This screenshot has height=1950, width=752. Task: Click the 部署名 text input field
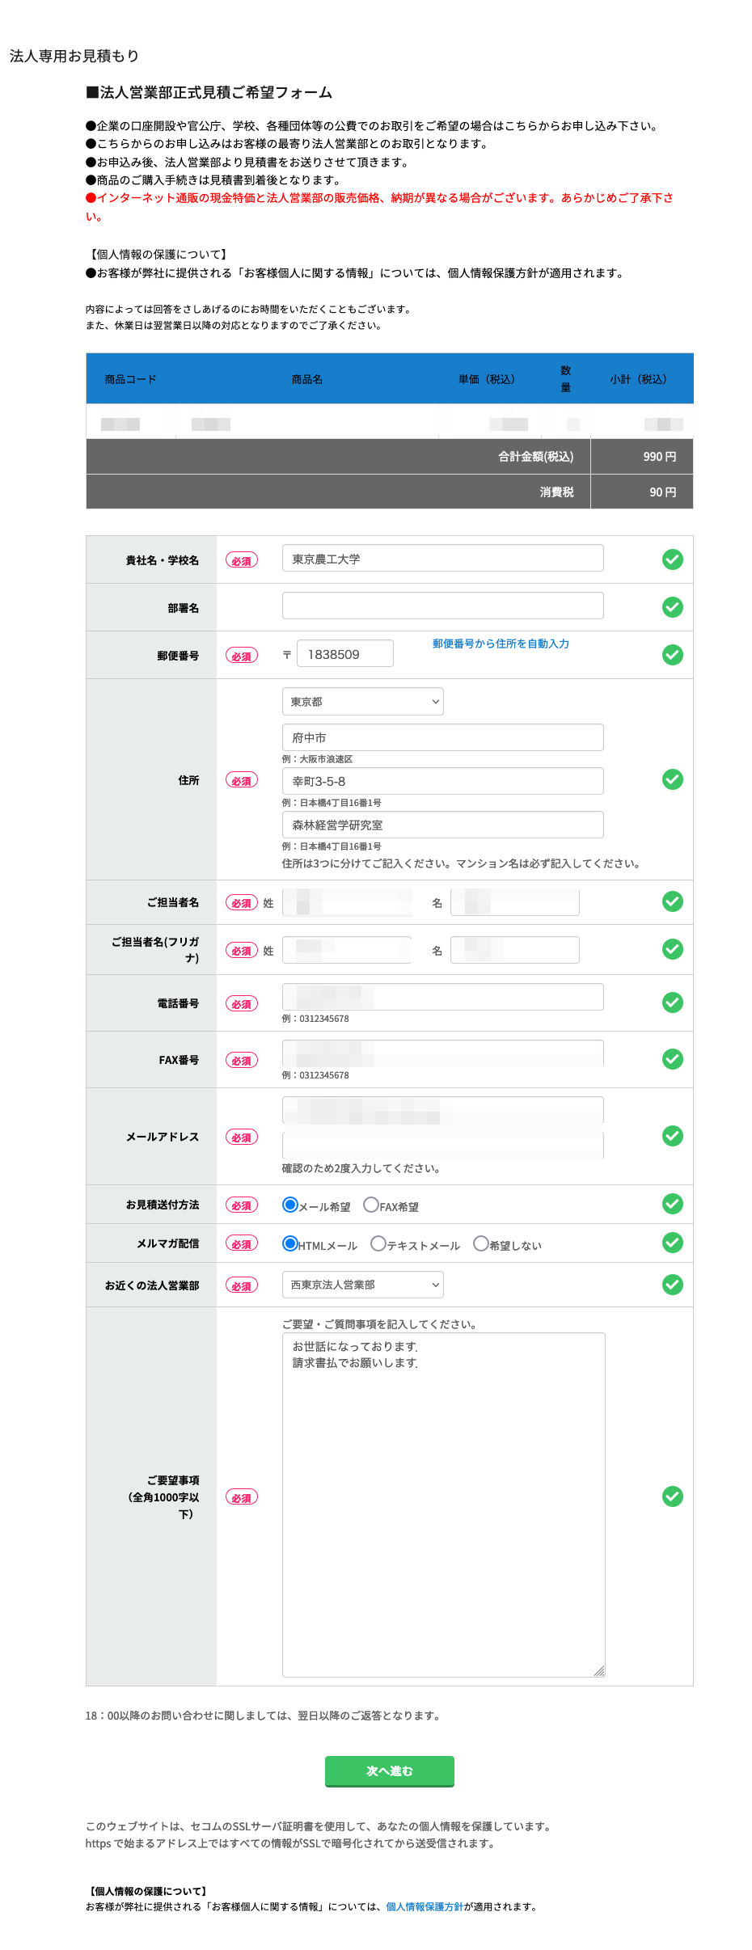click(x=442, y=606)
